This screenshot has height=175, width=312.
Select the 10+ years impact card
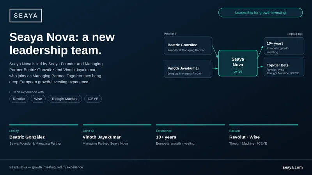coord(284,46)
